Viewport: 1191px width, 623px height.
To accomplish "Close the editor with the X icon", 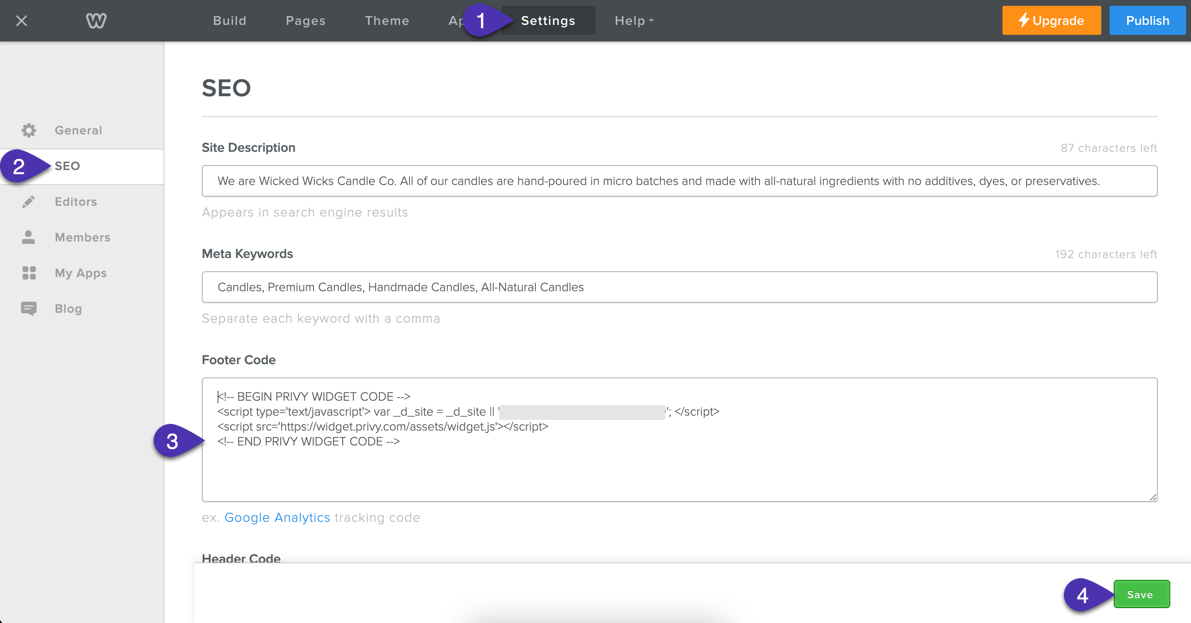I will (x=21, y=21).
